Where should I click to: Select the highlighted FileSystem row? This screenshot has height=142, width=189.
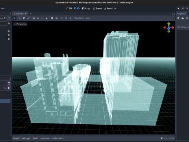(5, 101)
